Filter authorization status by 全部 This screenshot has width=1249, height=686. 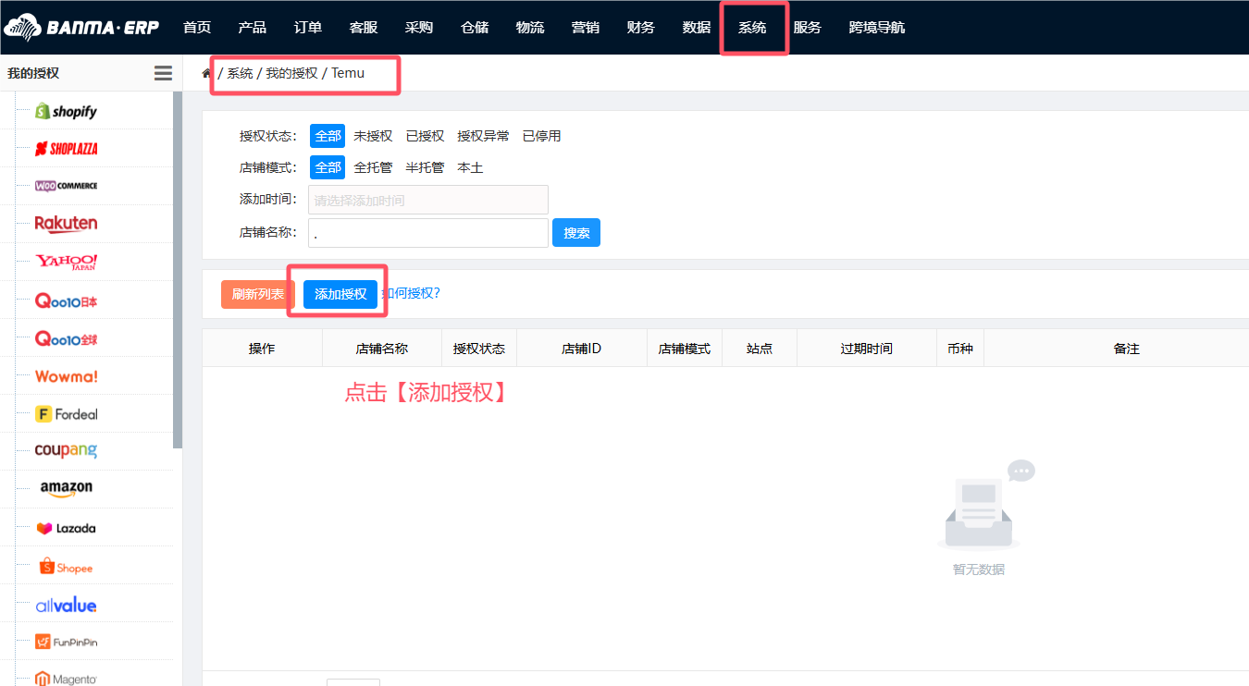tap(328, 136)
